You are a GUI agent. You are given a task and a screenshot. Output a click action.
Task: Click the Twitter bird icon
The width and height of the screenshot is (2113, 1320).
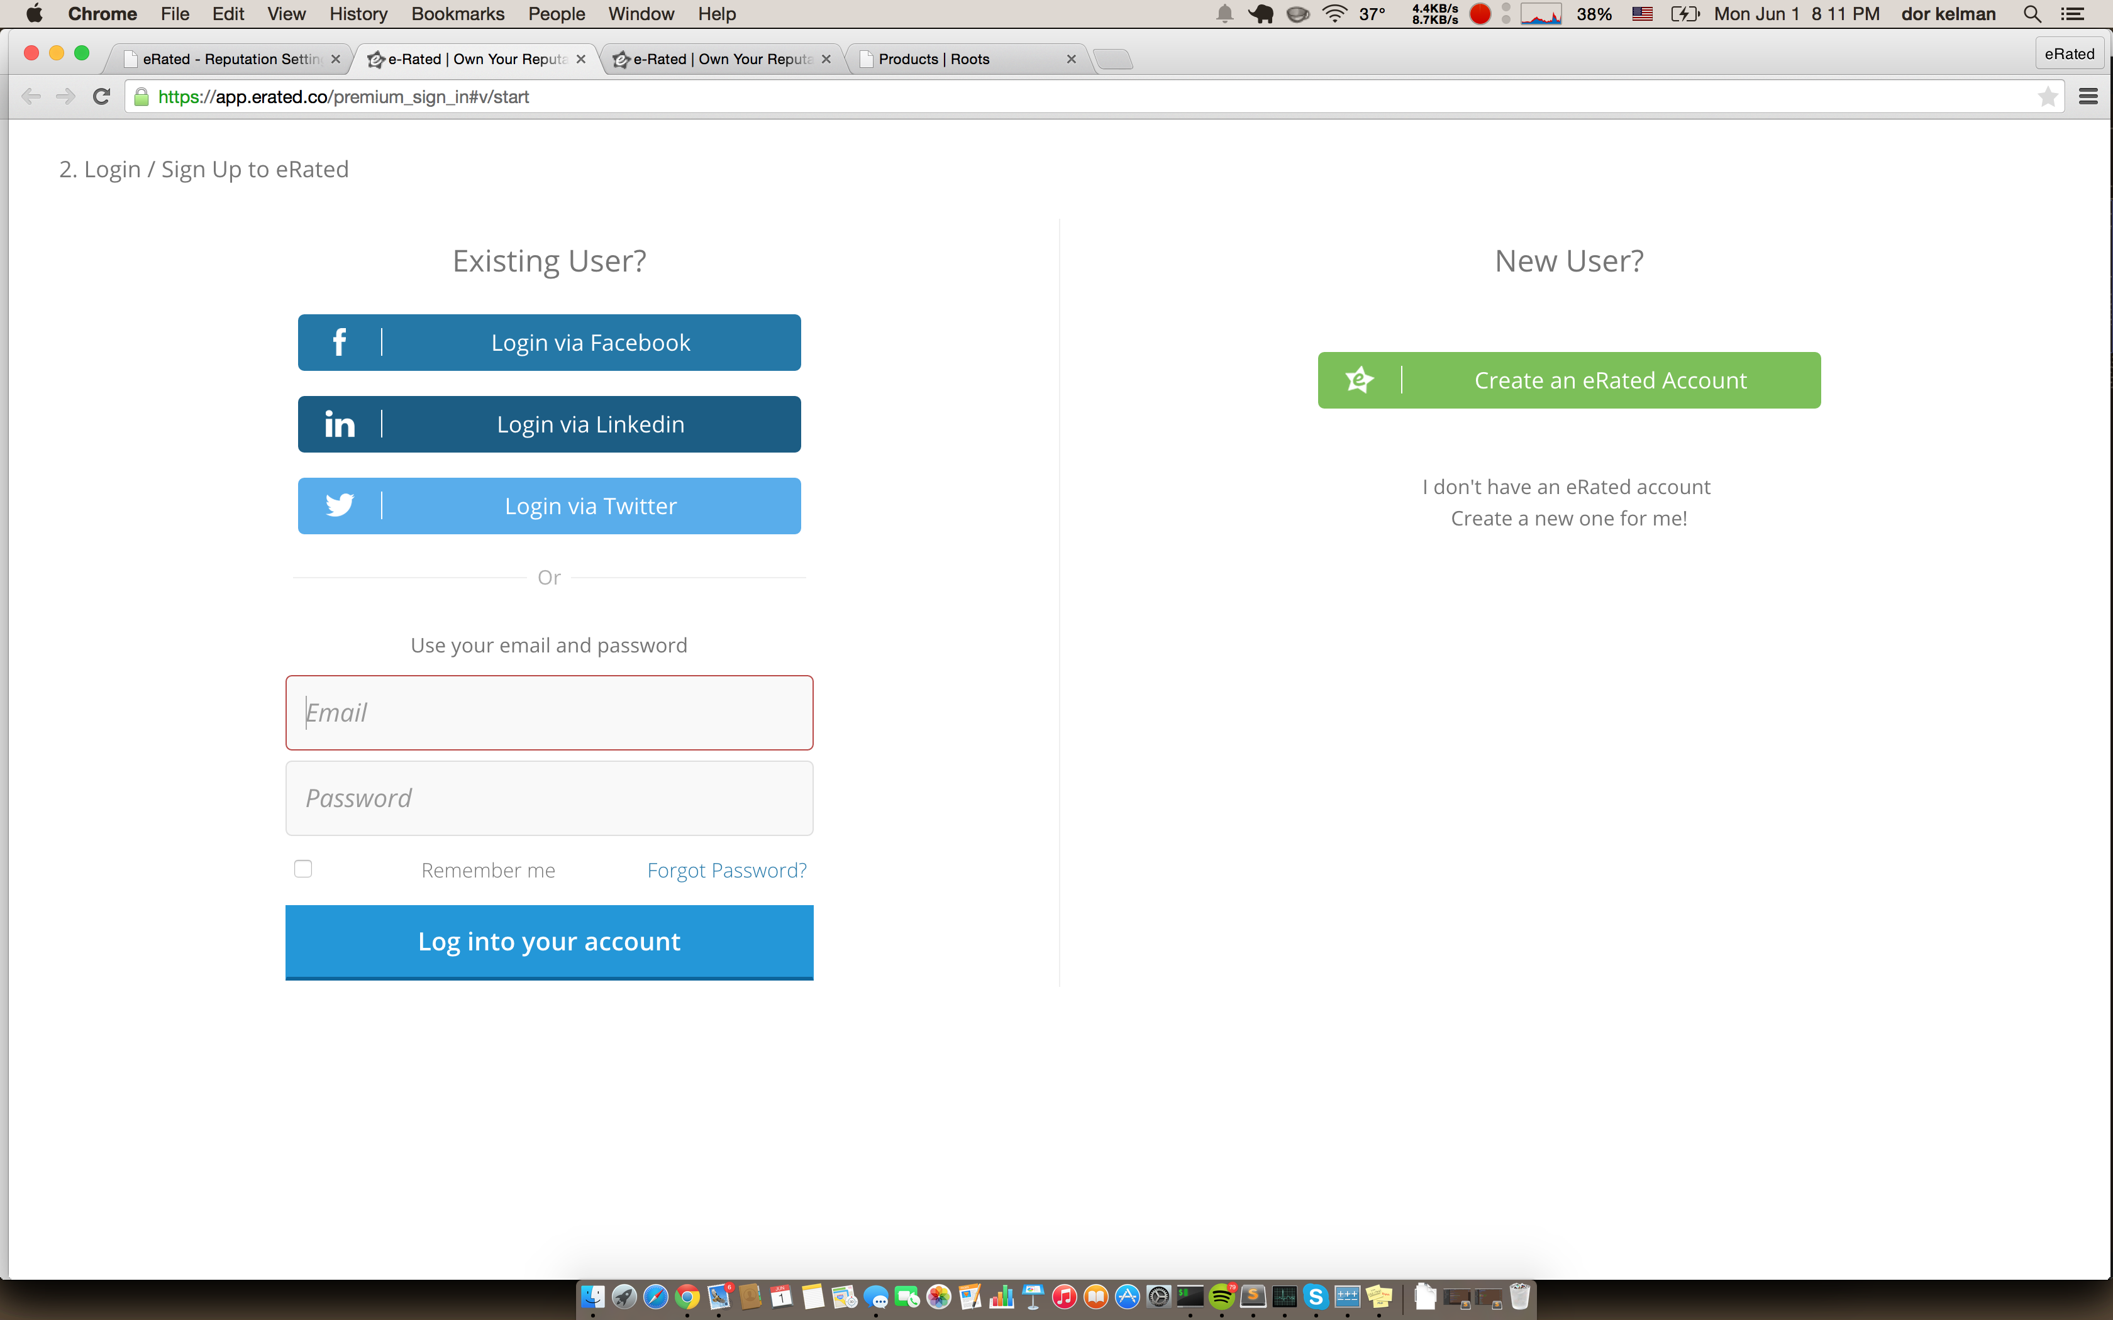tap(340, 505)
